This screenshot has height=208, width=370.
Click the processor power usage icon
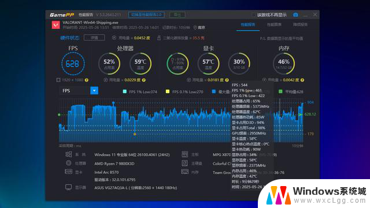click(106, 80)
